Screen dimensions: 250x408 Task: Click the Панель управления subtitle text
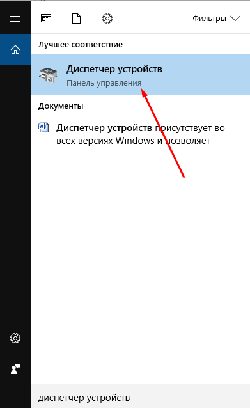[104, 83]
